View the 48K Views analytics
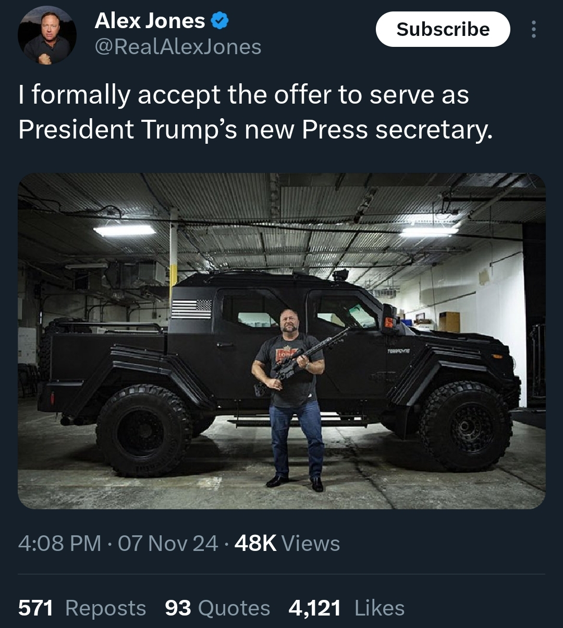The image size is (563, 628). [x=287, y=543]
